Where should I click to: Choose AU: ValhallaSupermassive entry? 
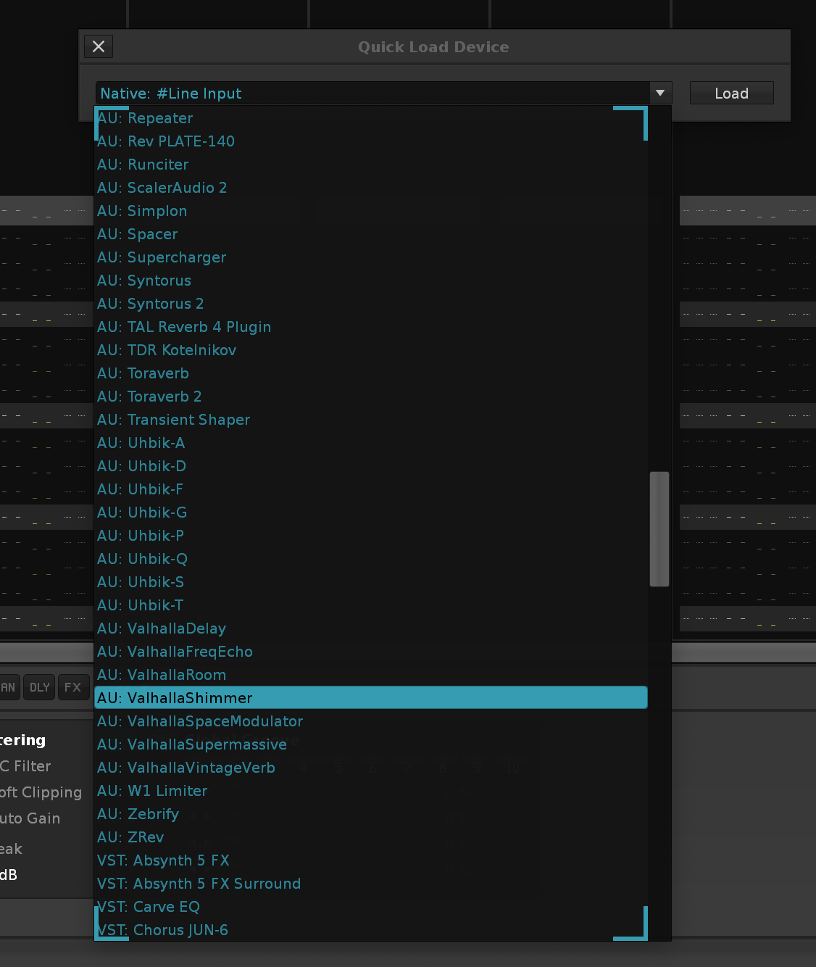pos(192,744)
